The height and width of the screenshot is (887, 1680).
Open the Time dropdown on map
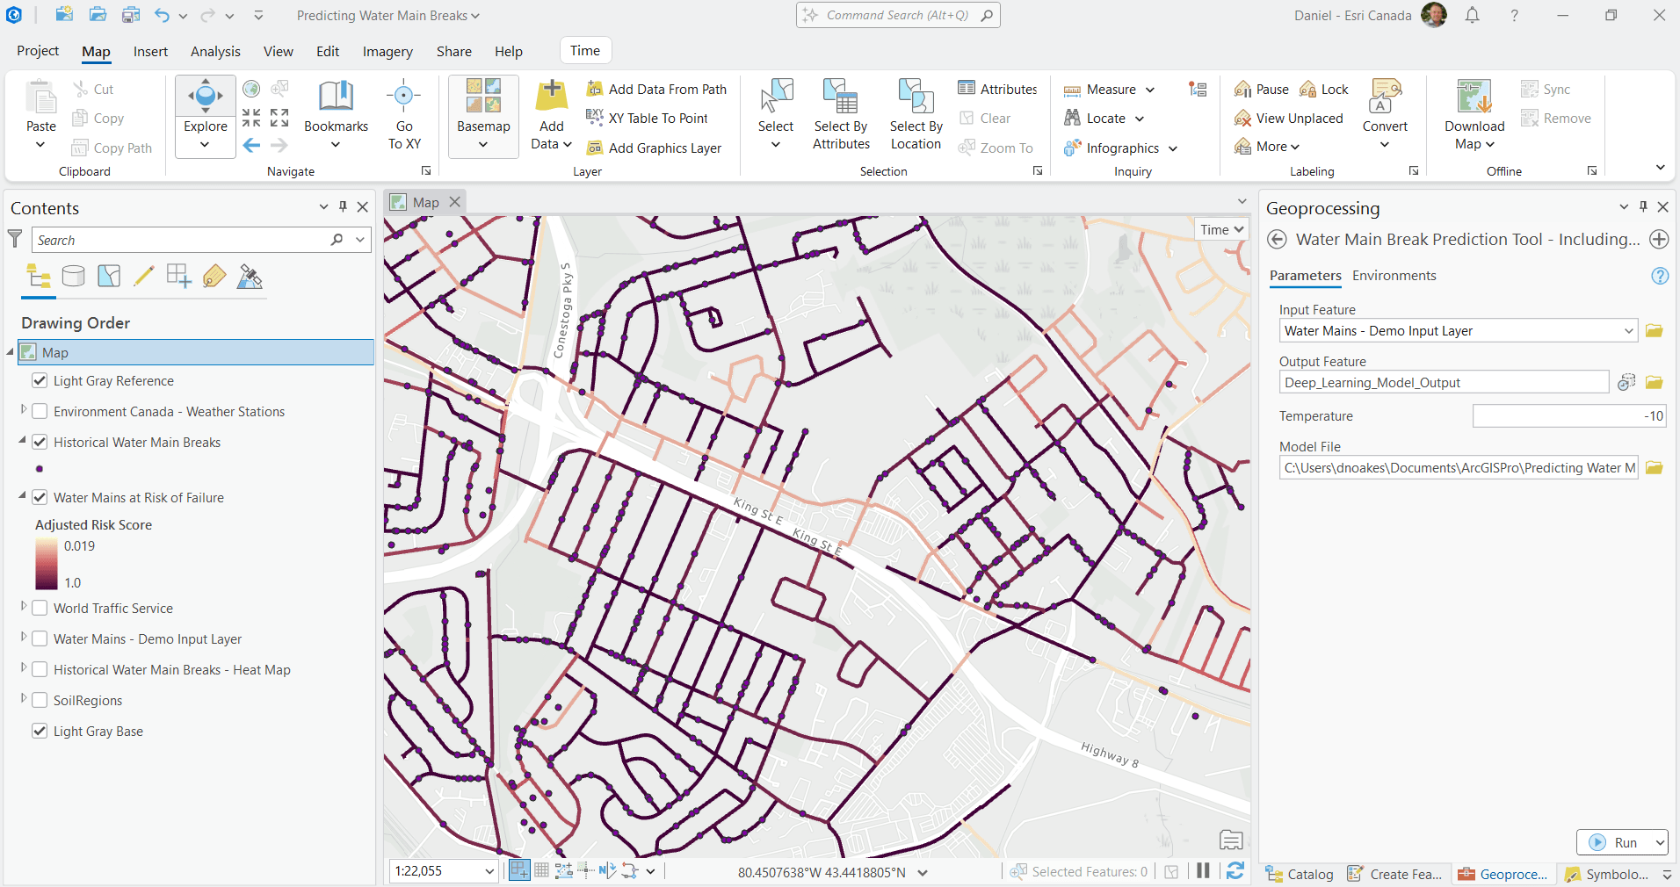1222,229
